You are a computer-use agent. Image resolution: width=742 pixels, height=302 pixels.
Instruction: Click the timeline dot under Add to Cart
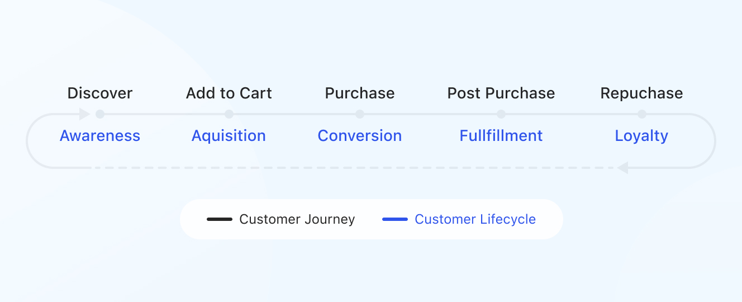[229, 114]
